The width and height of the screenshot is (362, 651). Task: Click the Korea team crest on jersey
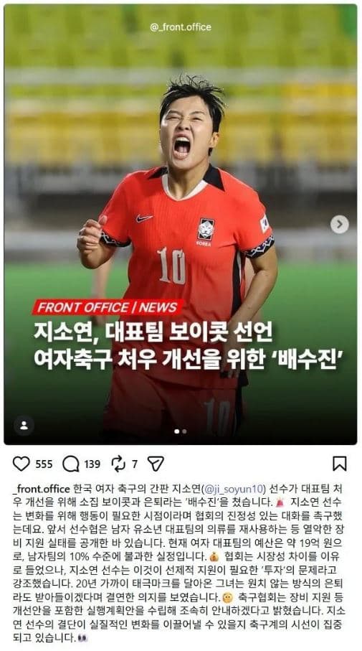point(206,230)
